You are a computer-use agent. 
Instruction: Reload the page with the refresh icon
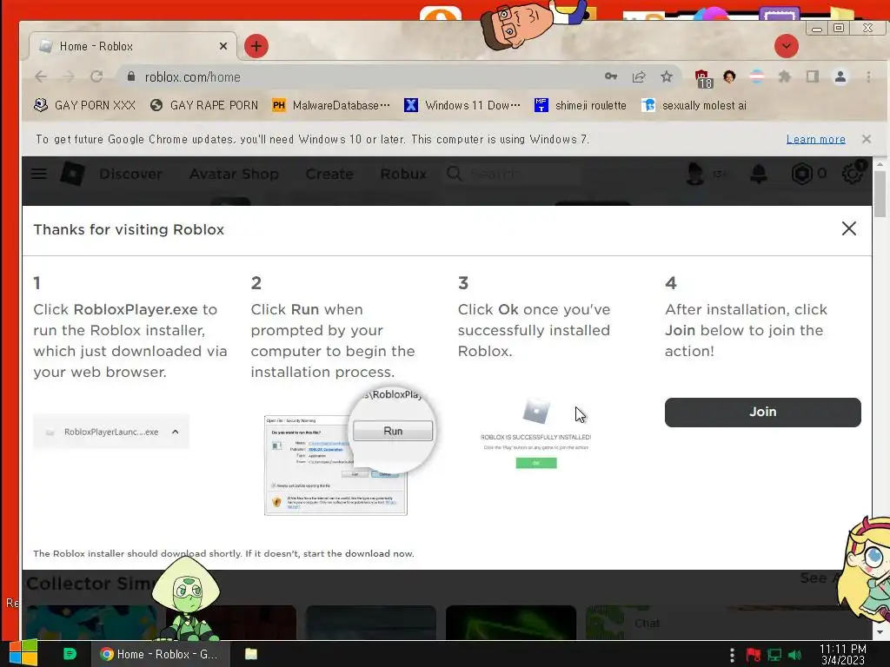[x=96, y=76]
